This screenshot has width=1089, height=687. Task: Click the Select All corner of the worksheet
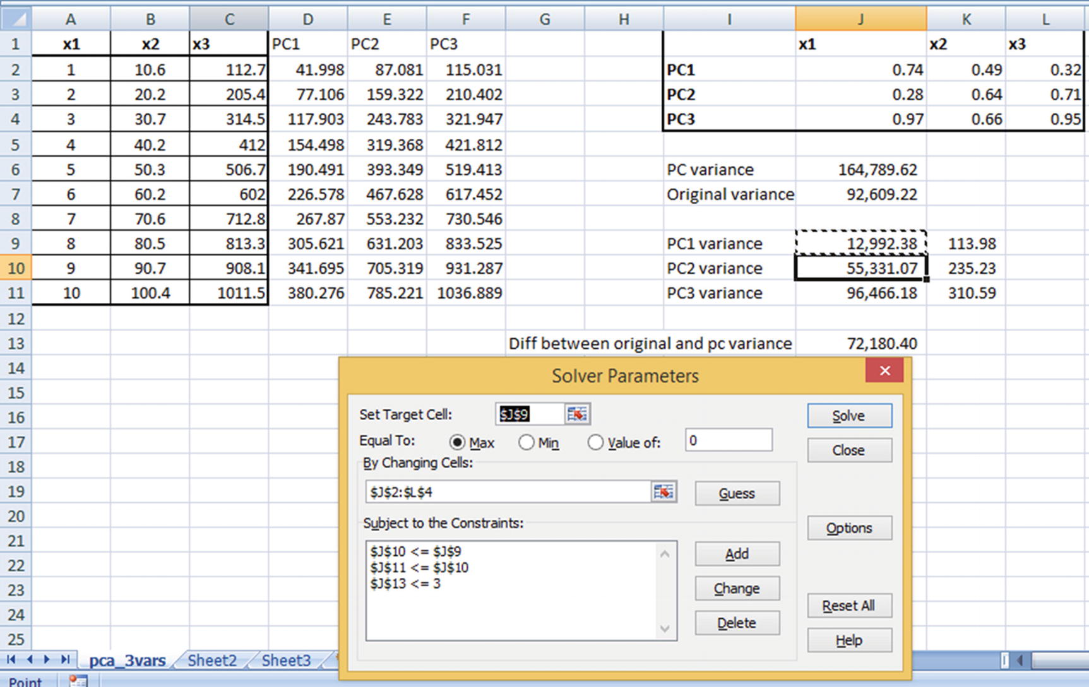click(x=16, y=19)
